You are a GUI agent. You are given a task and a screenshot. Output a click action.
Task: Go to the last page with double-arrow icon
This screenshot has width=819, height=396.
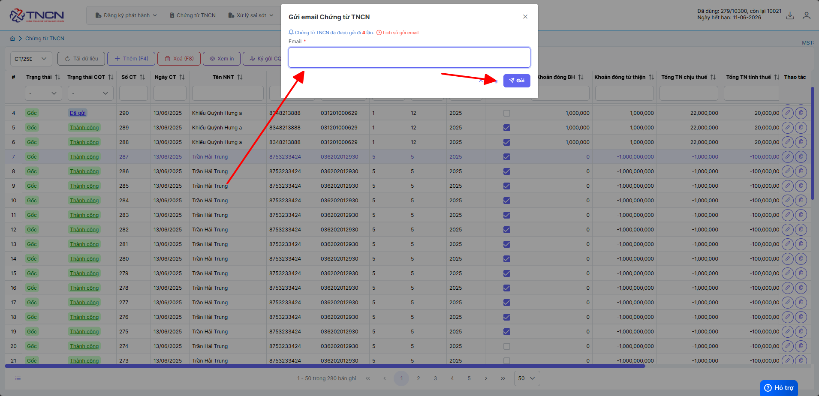[x=503, y=378]
